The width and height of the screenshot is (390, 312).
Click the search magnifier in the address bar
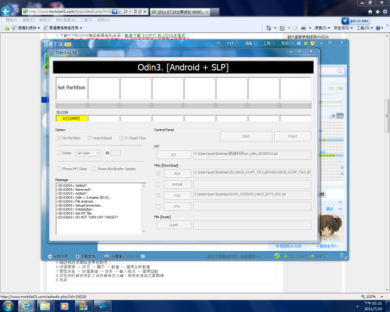(x=126, y=12)
